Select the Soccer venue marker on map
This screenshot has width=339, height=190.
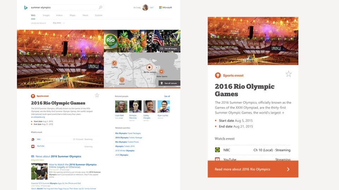pos(122,80)
